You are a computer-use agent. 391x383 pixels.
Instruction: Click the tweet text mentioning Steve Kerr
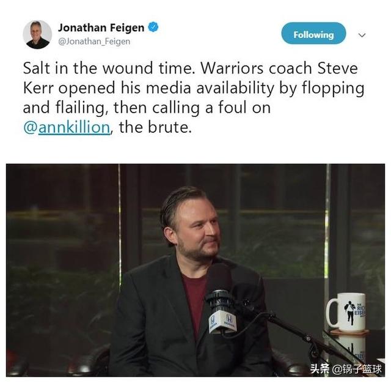194,98
